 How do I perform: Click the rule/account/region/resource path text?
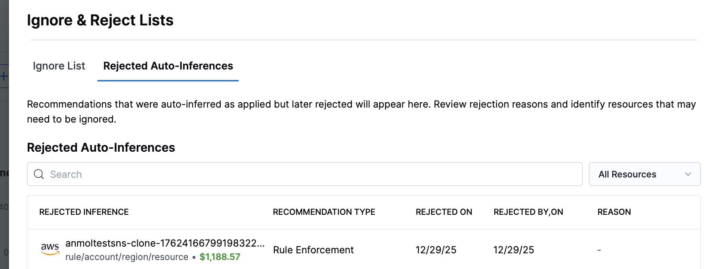pyautogui.click(x=127, y=257)
